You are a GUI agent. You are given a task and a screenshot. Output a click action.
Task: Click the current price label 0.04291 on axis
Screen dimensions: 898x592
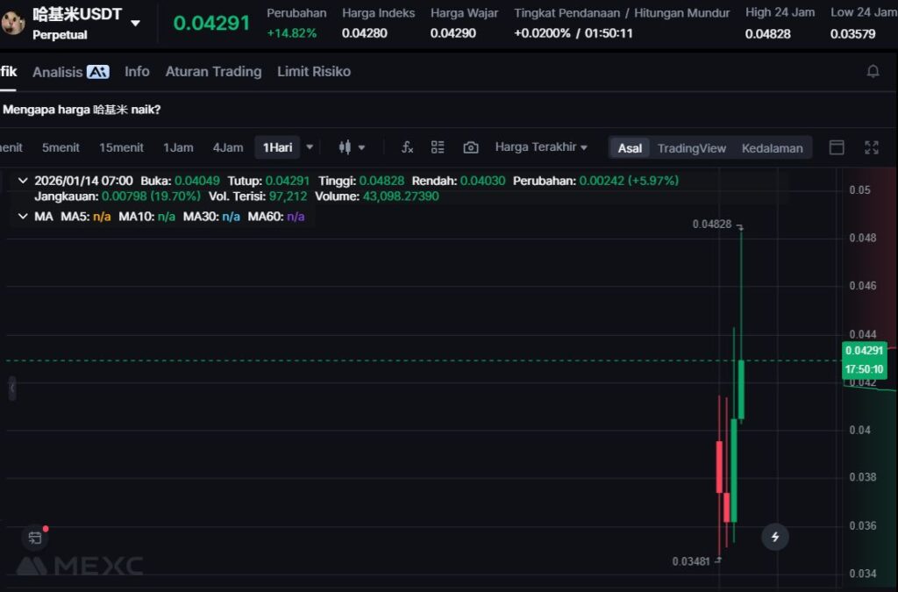(x=864, y=351)
